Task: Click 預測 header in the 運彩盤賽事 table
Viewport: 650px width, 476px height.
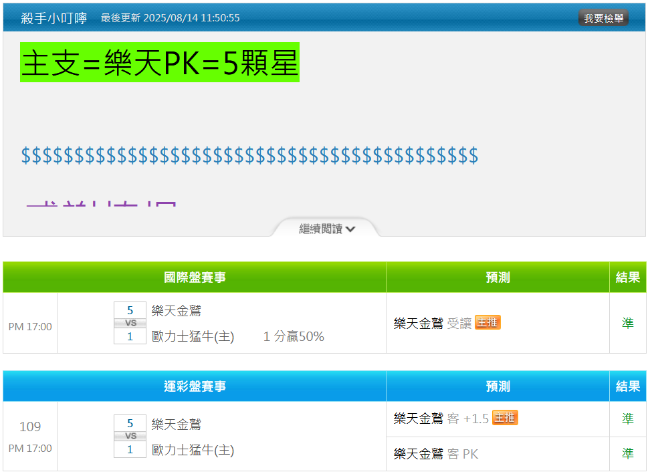Action: (x=498, y=386)
